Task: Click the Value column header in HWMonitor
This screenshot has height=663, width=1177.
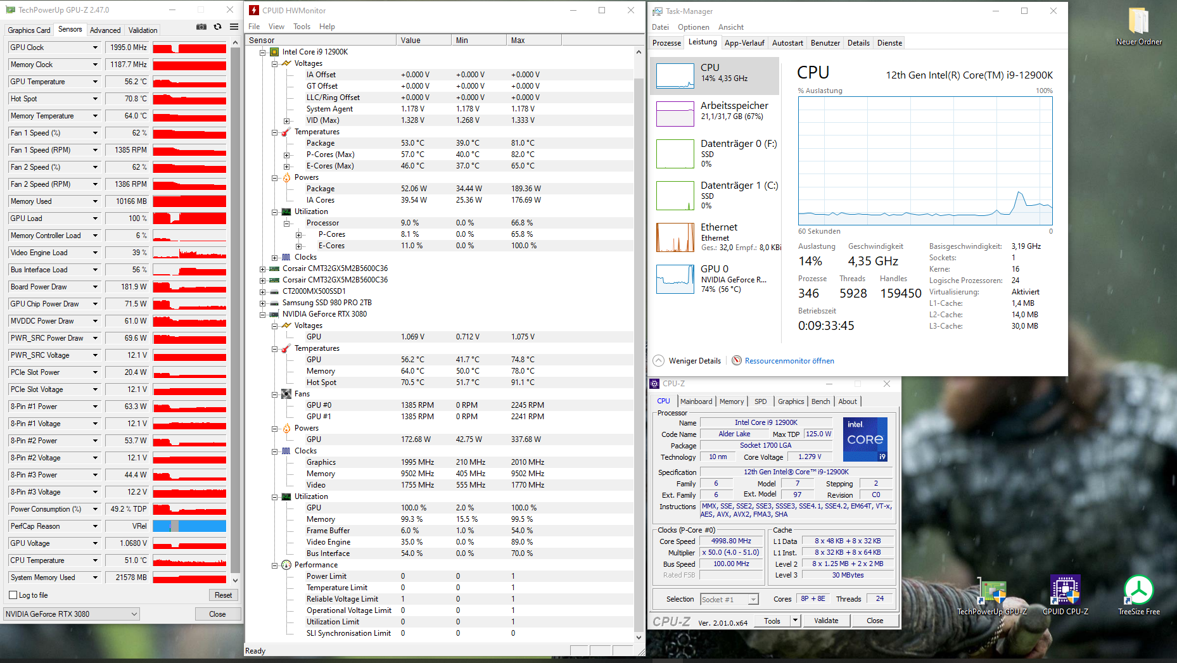Action: click(x=423, y=40)
